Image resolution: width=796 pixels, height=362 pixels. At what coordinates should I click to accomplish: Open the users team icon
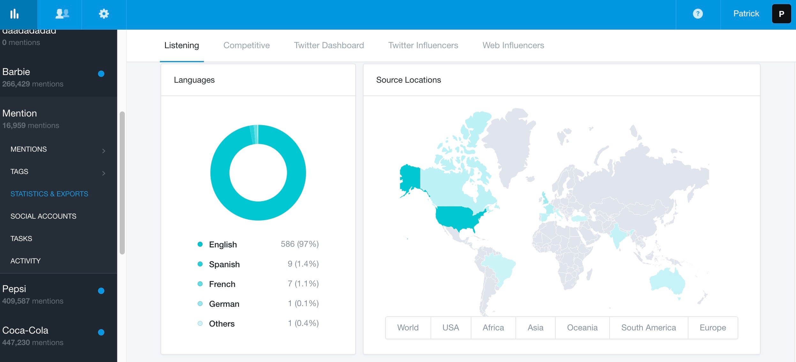[x=62, y=14]
